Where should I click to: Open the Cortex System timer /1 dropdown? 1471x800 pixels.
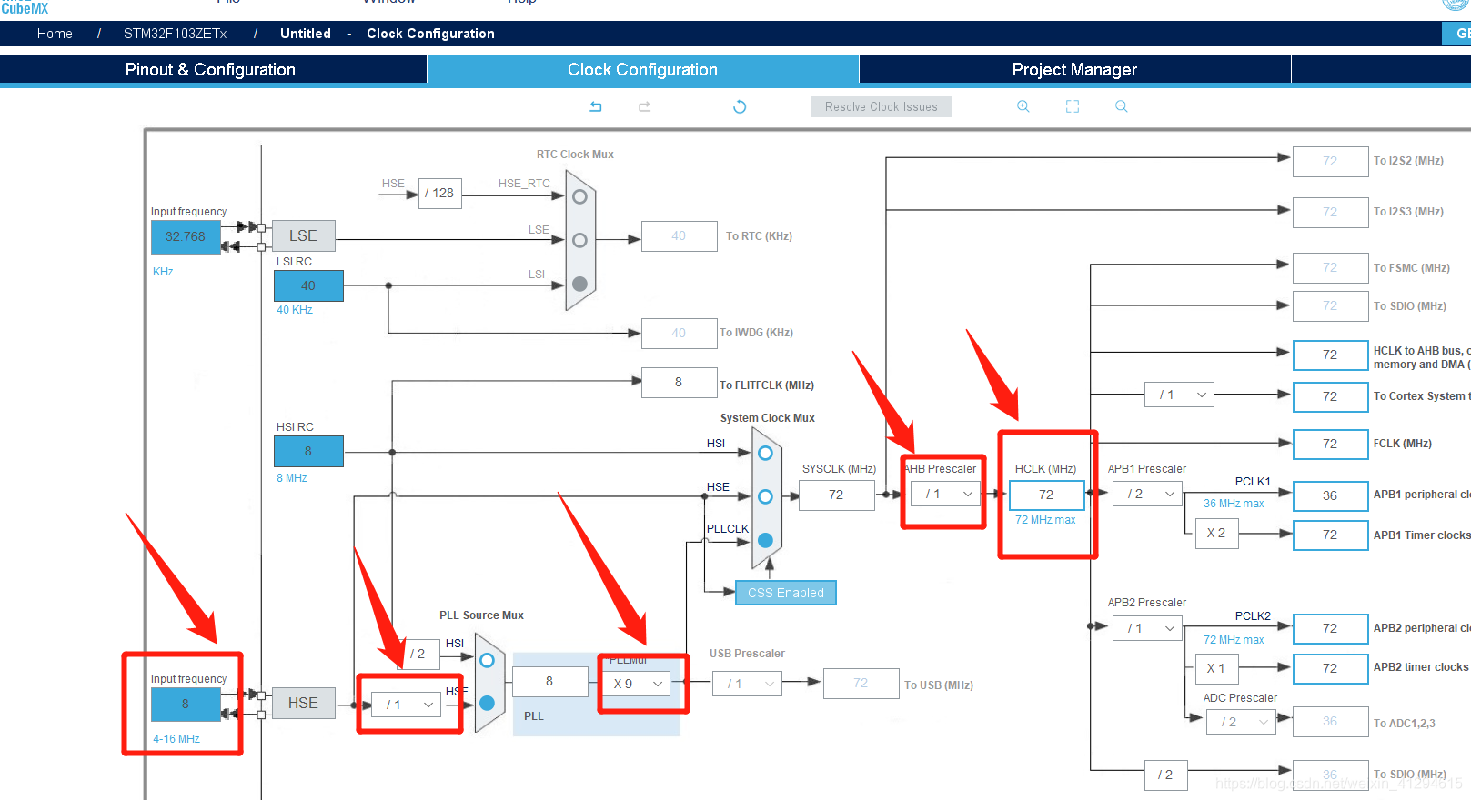tap(1180, 395)
